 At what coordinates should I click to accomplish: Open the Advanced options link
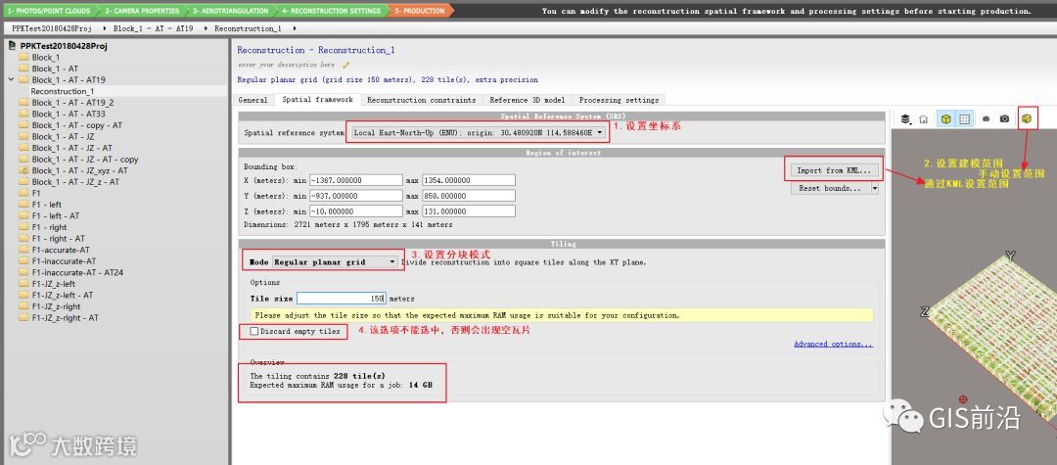833,344
